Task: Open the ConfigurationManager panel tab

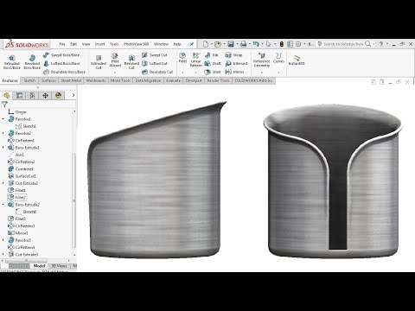Action: (x=32, y=95)
